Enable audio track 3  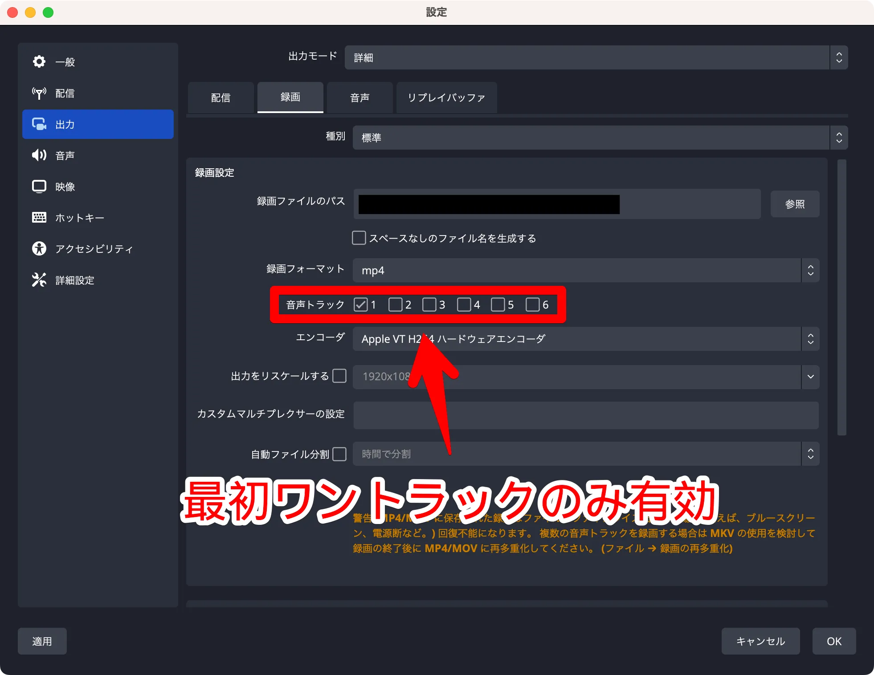tap(429, 305)
